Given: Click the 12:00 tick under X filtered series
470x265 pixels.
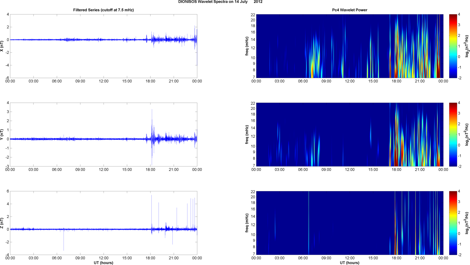Looking at the screenshot, I should pos(104,81).
